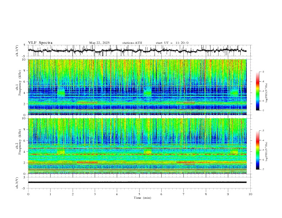The image size is (282, 218).
Task: Click the ch.2 spectrogram color bar
Action: pyautogui.click(x=257, y=150)
